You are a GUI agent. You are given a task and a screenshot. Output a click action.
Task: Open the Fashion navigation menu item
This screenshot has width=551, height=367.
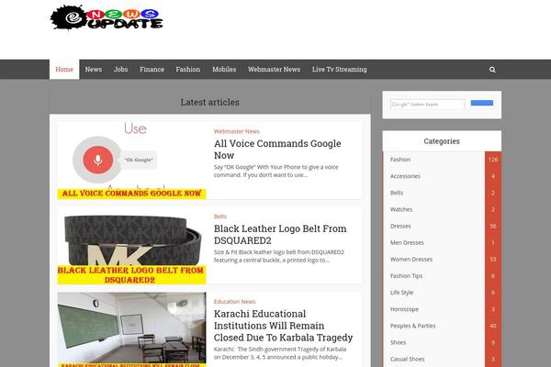click(188, 70)
